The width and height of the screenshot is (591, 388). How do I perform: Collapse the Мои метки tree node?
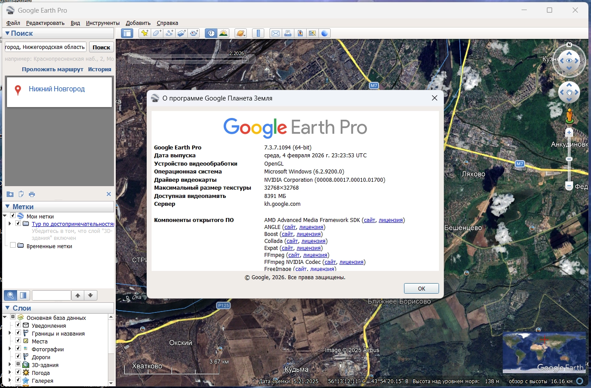5,216
